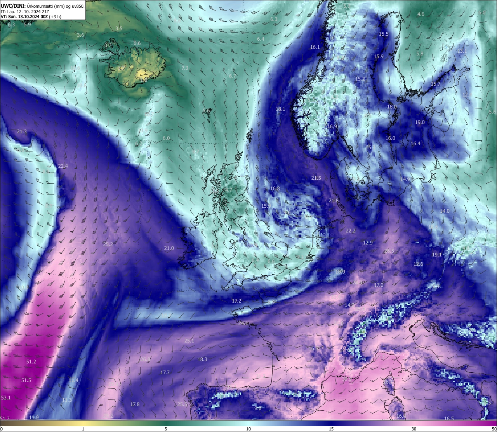Click the 22.2 value label
Image resolution: width=497 pixels, height=432 pixels.
[351, 231]
